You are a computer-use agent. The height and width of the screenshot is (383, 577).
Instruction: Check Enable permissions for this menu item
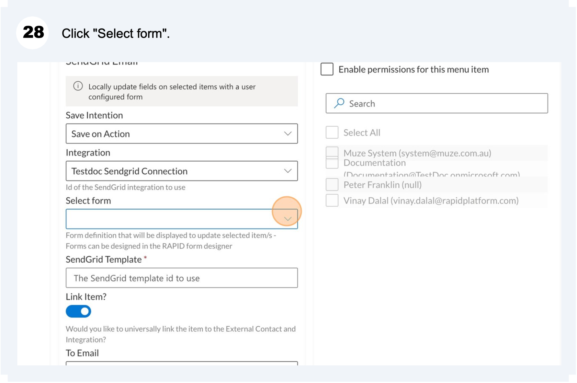pyautogui.click(x=327, y=69)
